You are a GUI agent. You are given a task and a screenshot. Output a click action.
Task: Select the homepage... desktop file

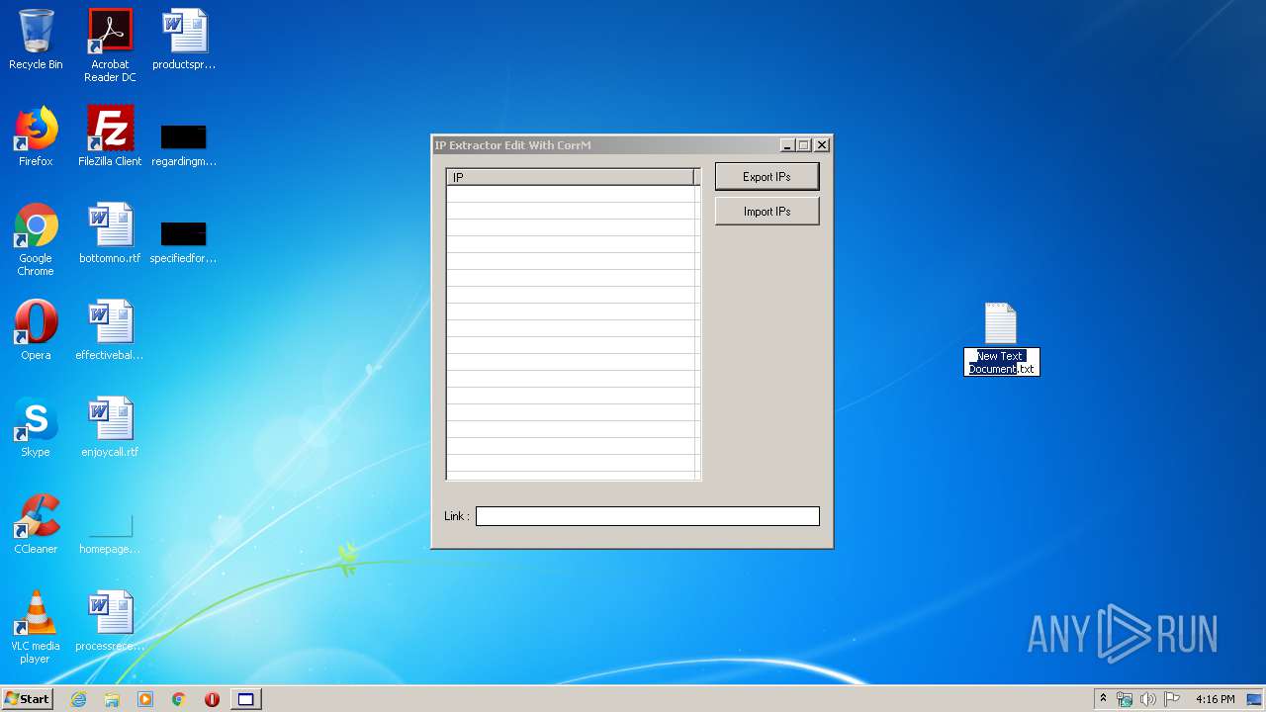tap(110, 534)
